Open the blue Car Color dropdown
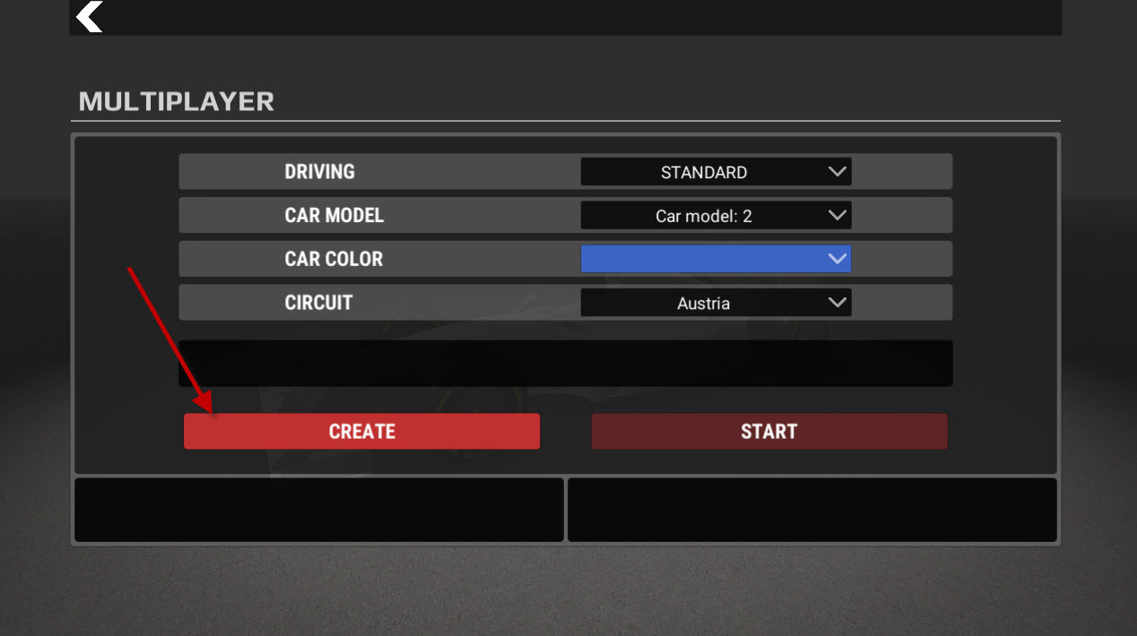 [716, 259]
